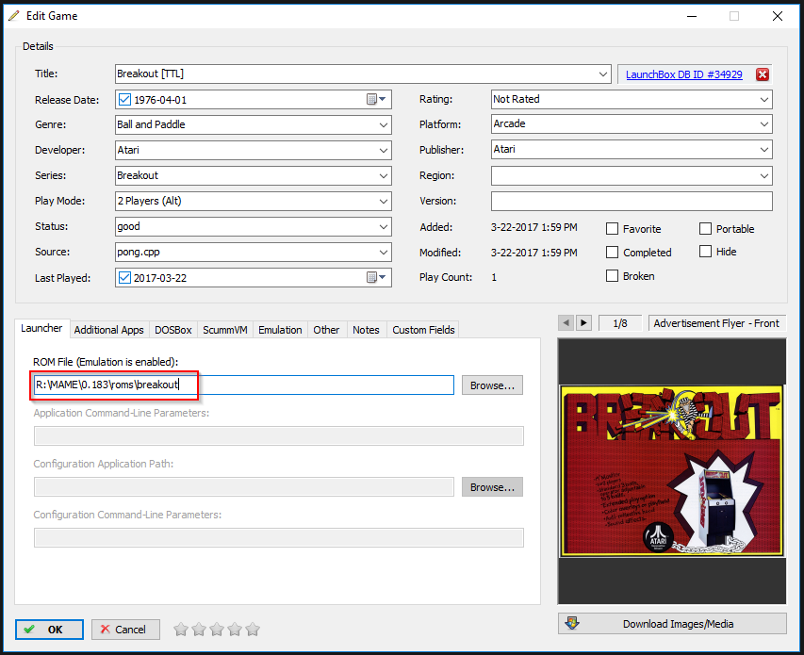Image resolution: width=804 pixels, height=655 pixels.
Task: Click Download Images/Media button
Action: pos(672,624)
